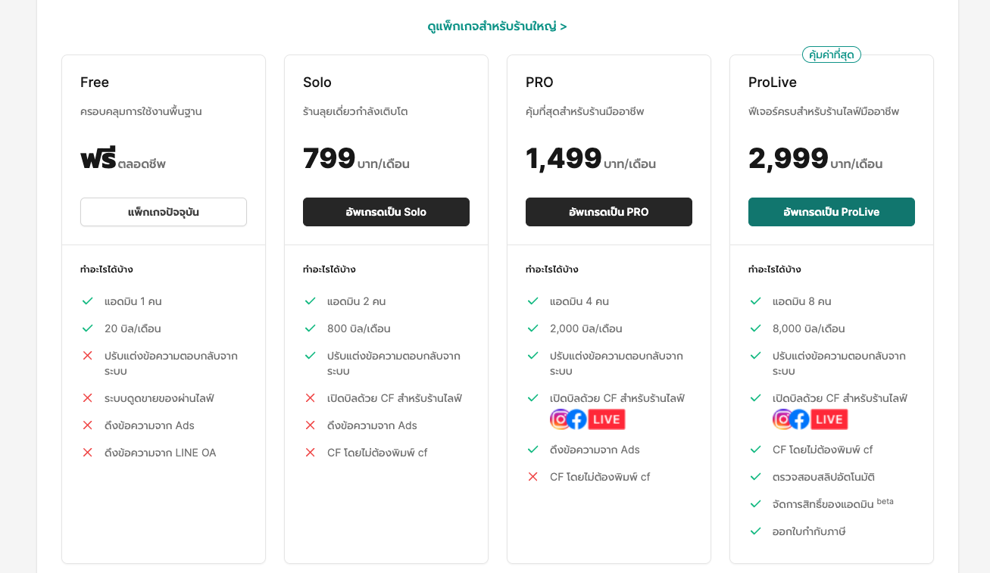Click red X beside CF โดยไม่ต้องพิมพ์ cf in PRO

coord(532,477)
